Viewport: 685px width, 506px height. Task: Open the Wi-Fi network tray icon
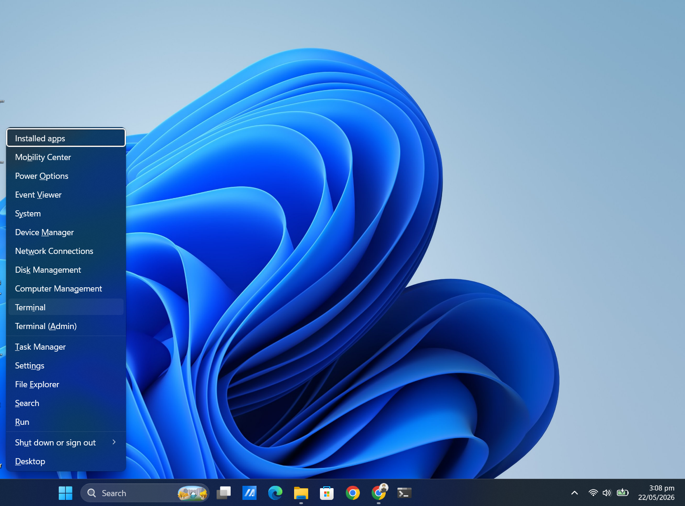tap(593, 493)
